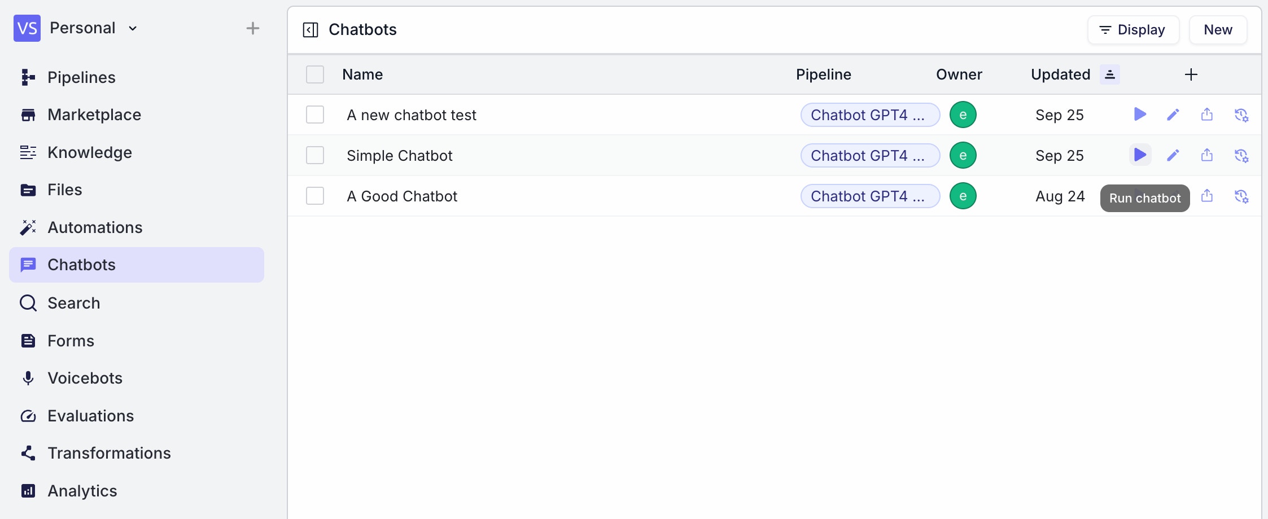Create a chatbot with the New button

point(1218,29)
